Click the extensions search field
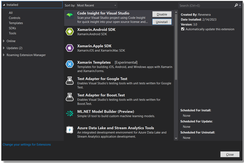Screen dimensions: 244x163 [205, 5]
